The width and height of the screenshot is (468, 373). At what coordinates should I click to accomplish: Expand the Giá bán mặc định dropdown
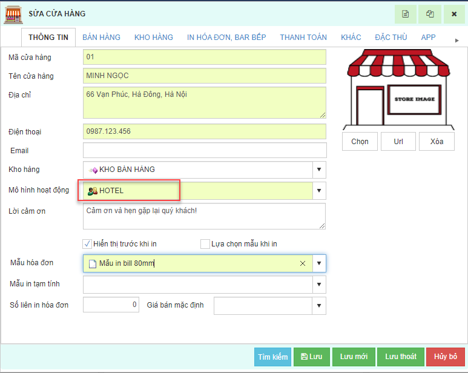(x=319, y=306)
